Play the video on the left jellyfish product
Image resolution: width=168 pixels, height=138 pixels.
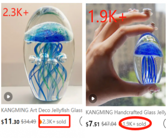8,96
